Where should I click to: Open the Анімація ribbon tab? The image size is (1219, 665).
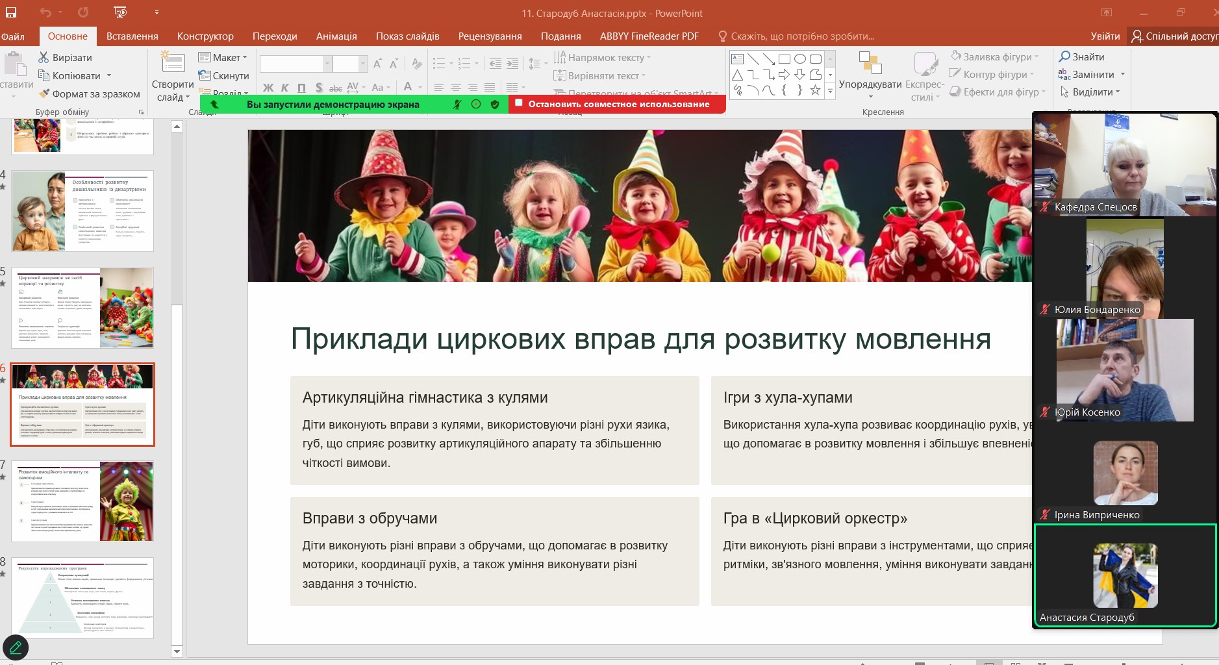(x=336, y=36)
